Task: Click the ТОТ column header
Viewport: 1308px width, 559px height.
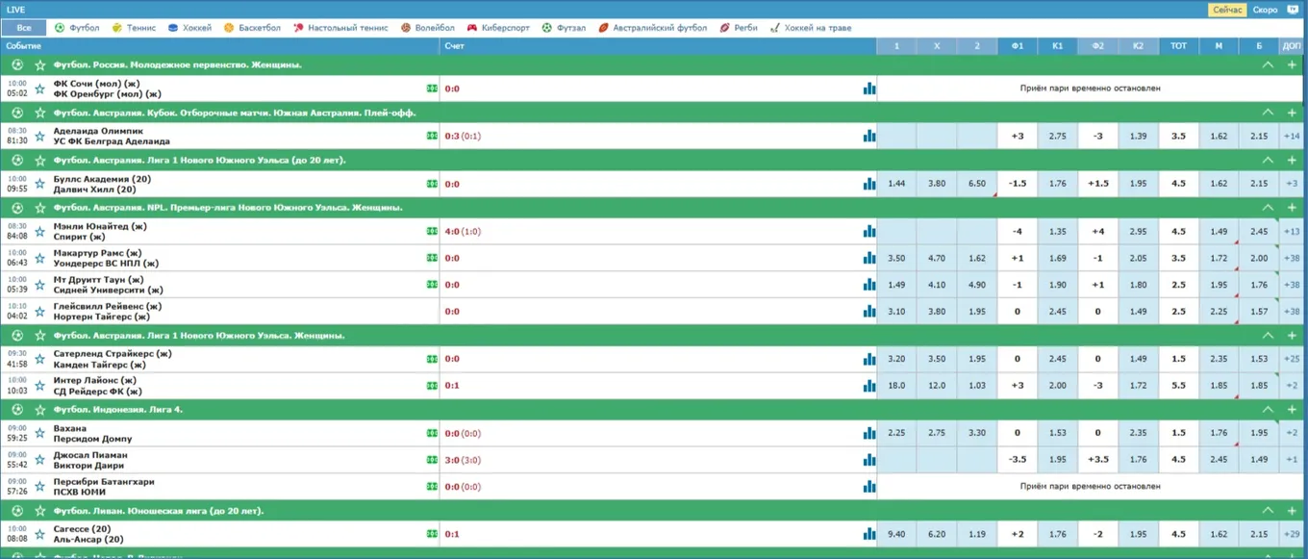Action: coord(1178,46)
